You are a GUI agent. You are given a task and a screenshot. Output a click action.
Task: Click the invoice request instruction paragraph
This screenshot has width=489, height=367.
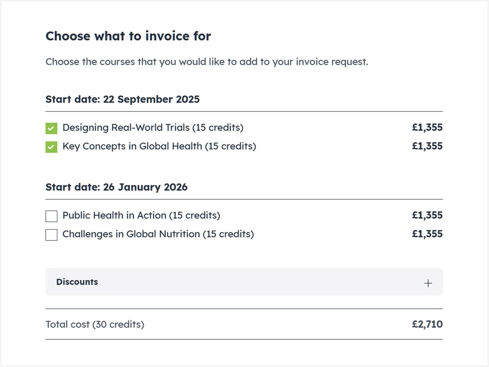click(x=207, y=62)
